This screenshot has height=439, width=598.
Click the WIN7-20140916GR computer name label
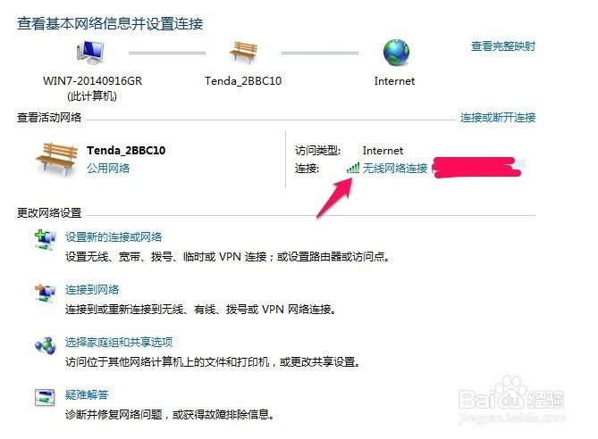pyautogui.click(x=92, y=80)
